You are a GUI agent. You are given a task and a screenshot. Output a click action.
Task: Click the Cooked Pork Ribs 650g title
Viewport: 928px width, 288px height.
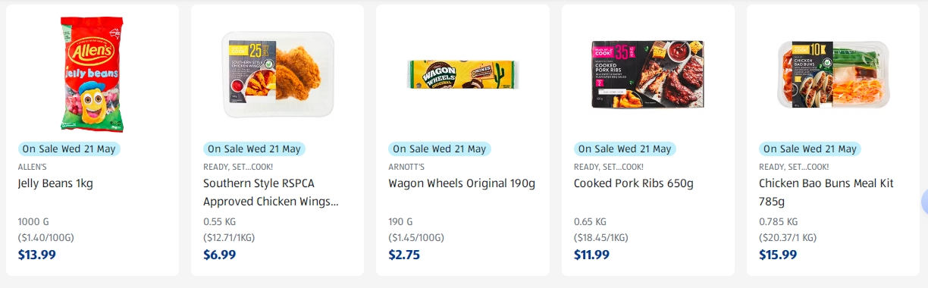click(634, 183)
